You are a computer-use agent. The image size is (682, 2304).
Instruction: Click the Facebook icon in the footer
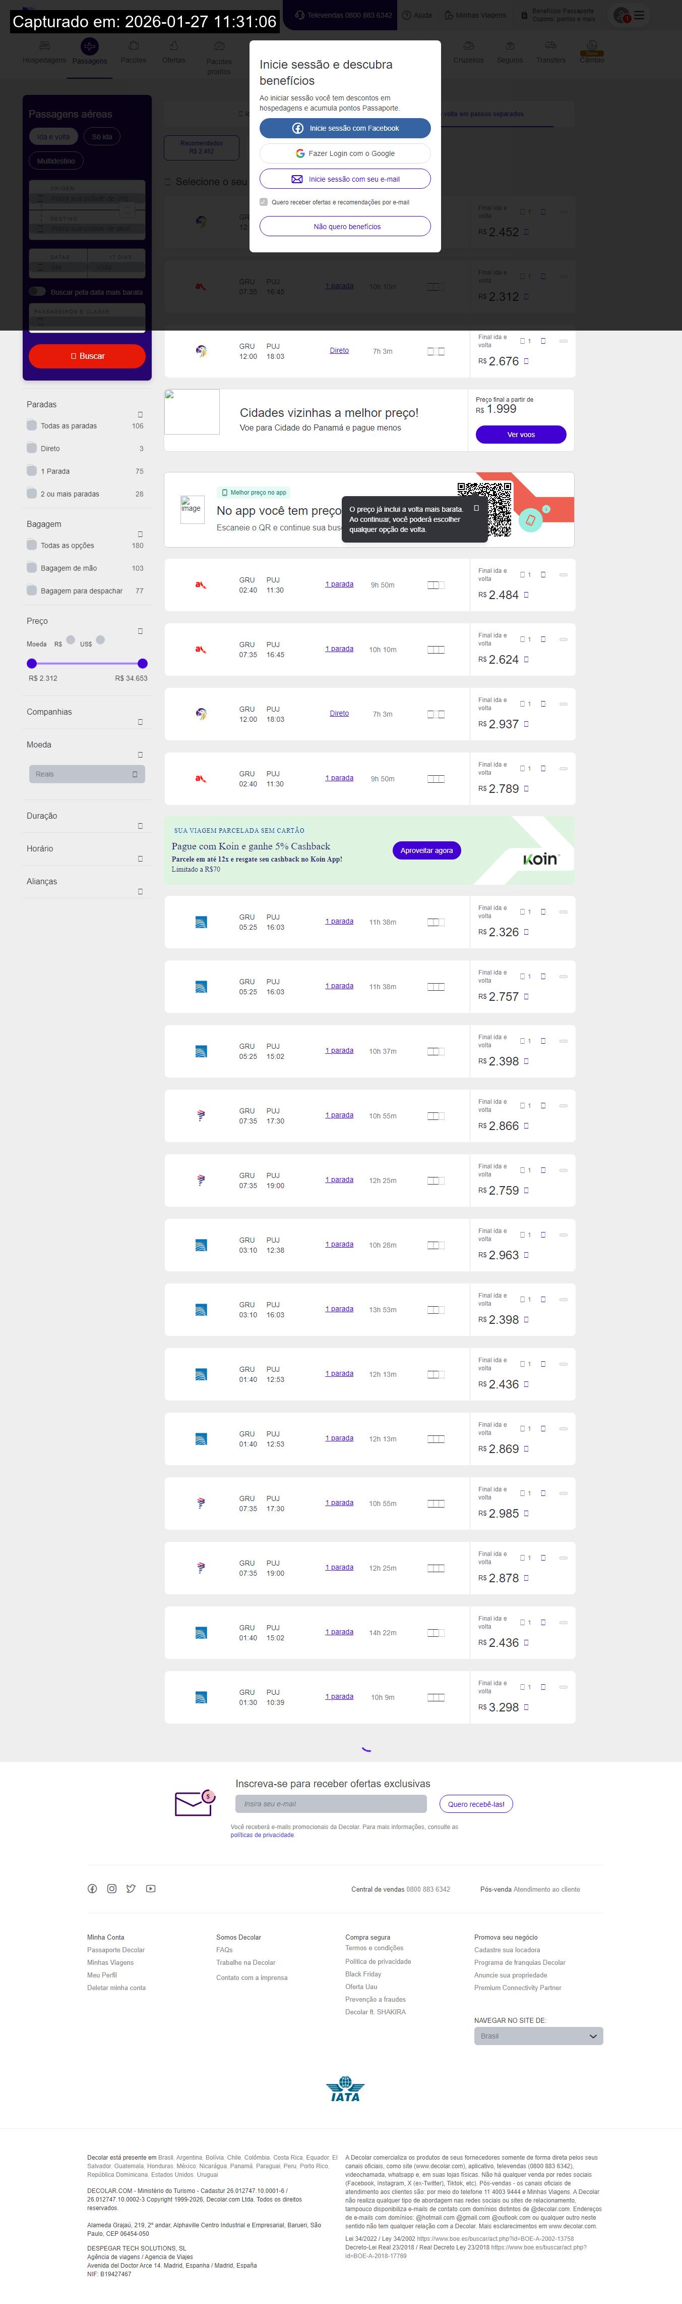(x=92, y=1888)
